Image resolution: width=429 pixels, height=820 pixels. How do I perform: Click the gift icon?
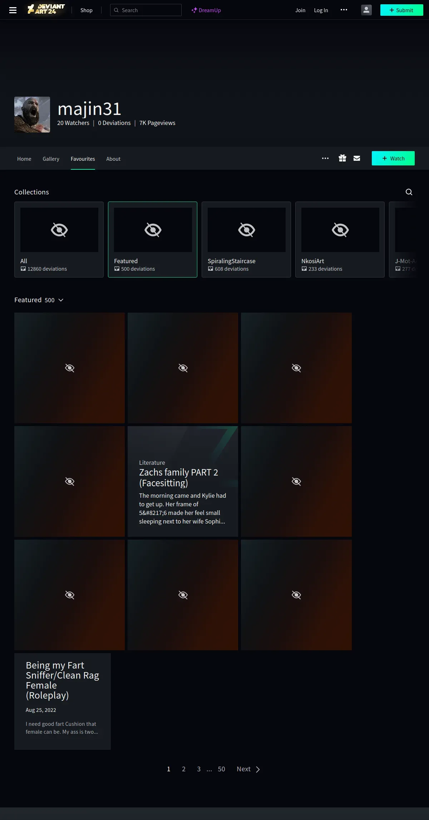[x=342, y=158]
